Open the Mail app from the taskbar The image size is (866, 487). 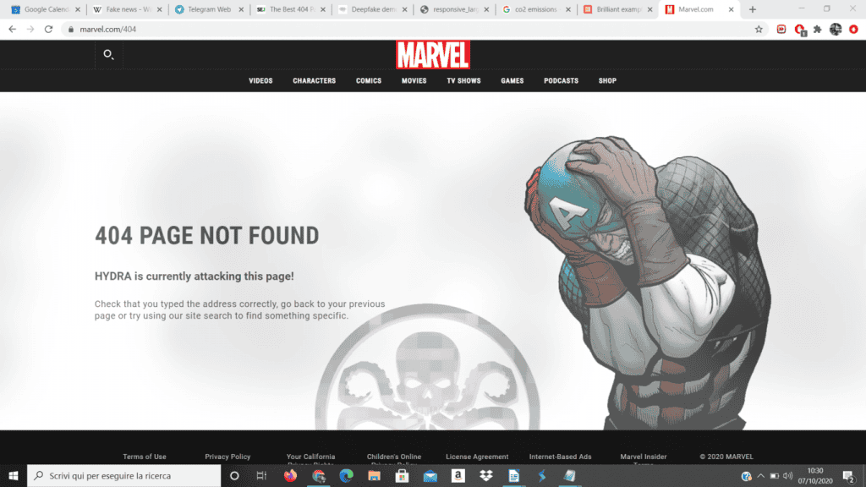click(430, 476)
